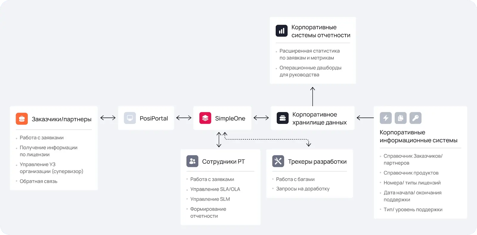Click the gray lightning bolt icon

click(x=386, y=118)
